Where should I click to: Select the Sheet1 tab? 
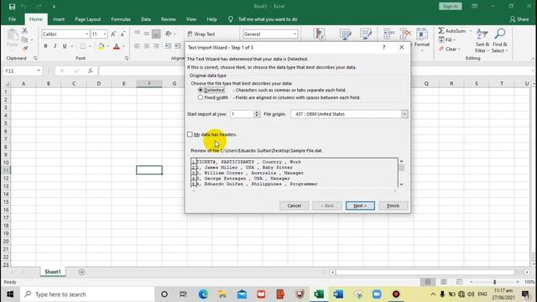point(52,272)
